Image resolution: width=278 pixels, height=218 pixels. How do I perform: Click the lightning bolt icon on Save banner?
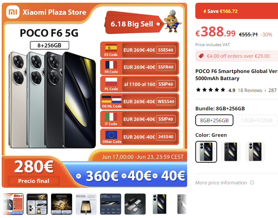(205, 11)
